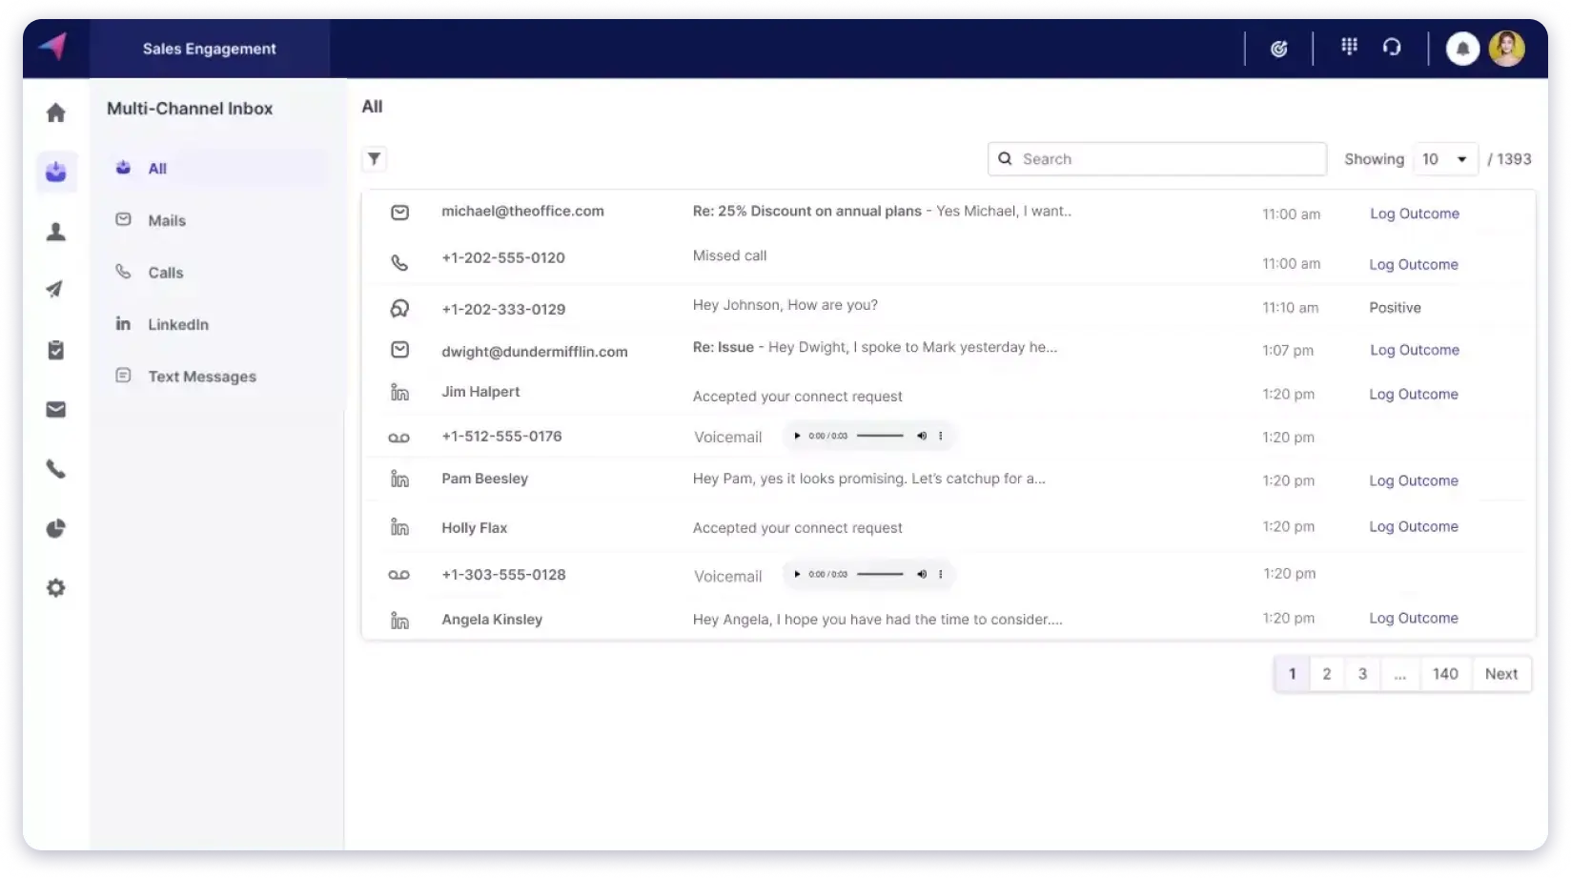Play the voicemail from +1-512-555-0176
Screen dimensions: 1571x878
click(797, 436)
